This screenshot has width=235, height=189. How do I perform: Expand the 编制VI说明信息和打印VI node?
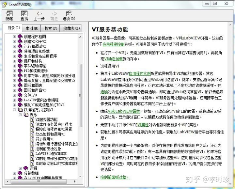click(14, 105)
